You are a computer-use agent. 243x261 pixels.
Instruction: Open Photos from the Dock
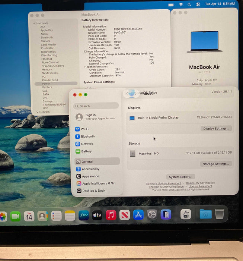point(3,216)
